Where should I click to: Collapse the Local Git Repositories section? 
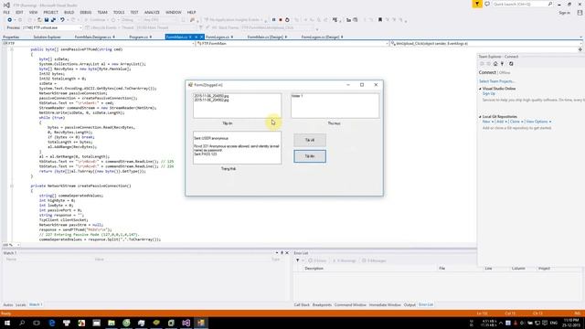tap(480, 117)
